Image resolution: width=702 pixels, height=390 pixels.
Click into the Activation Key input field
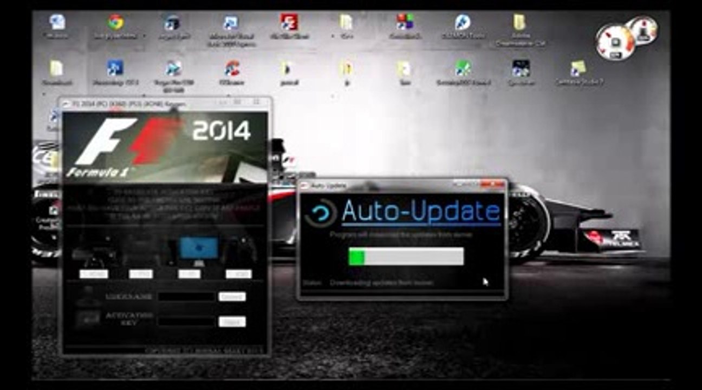click(186, 322)
